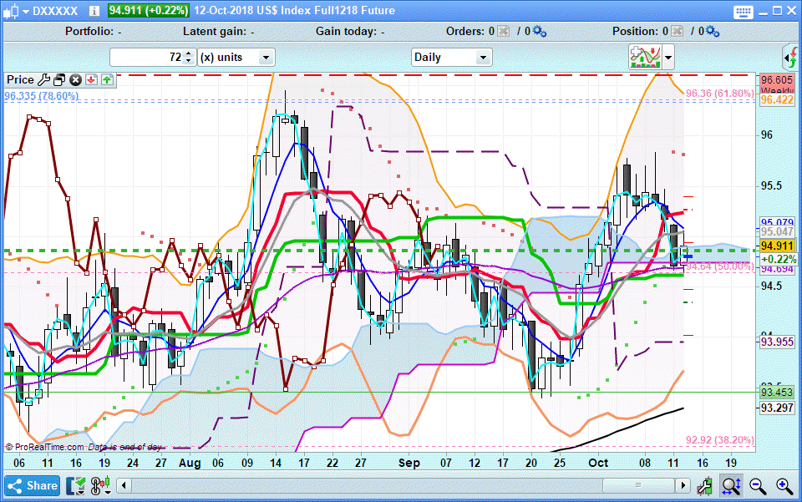Show the on-screen keyboard shortcuts icon

(743, 12)
